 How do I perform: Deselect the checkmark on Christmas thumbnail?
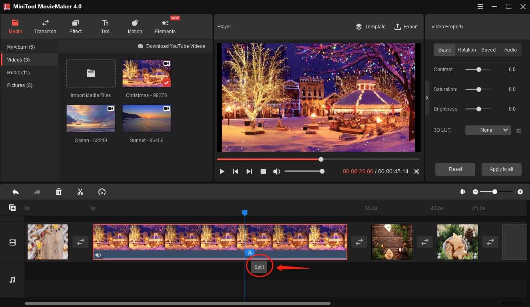(x=167, y=83)
